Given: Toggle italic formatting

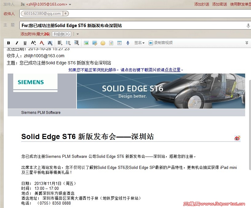Looking at the screenshot, I should (x=17, y=43).
